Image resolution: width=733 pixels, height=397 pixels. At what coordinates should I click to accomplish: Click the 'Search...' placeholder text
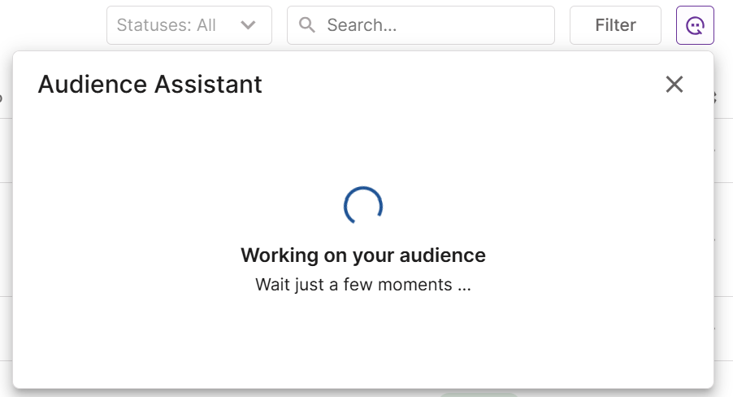pos(362,25)
